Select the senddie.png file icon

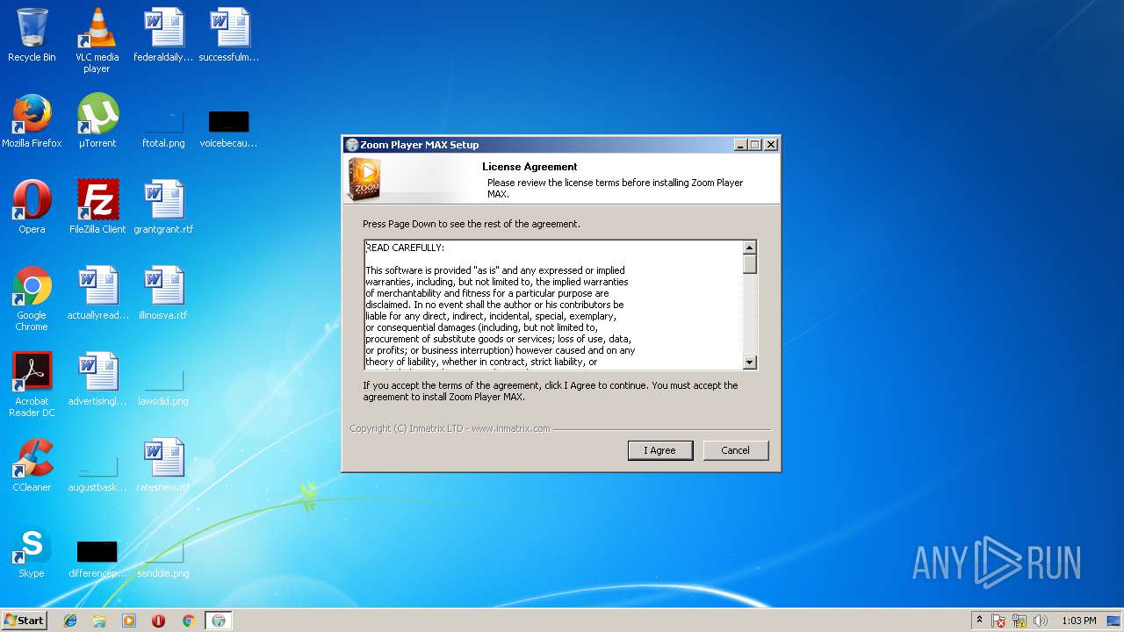tap(163, 558)
